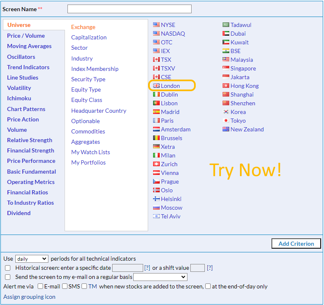Click the Dubai UAE flag icon
The height and width of the screenshot is (305, 324).
[226, 34]
